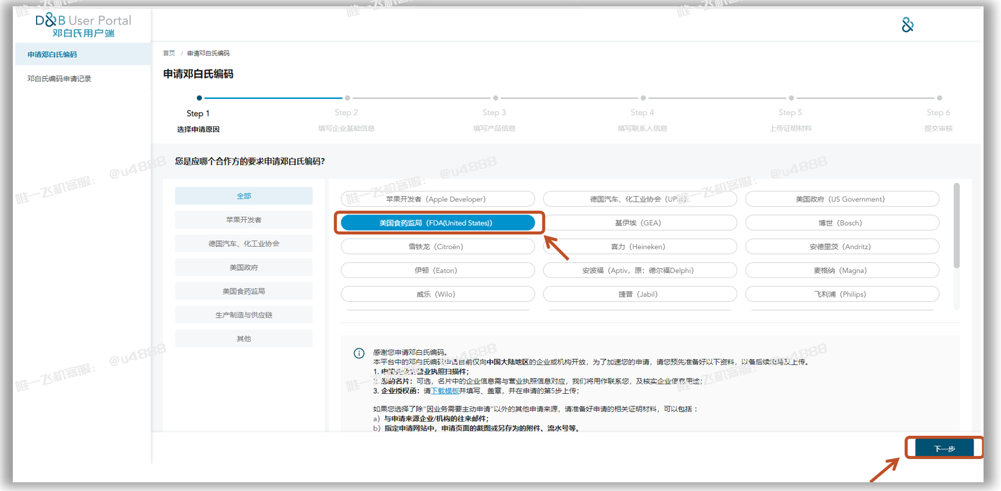1001x491 pixels.
Task: Click the page heading 申请邓白氏编码
Action: pos(198,74)
